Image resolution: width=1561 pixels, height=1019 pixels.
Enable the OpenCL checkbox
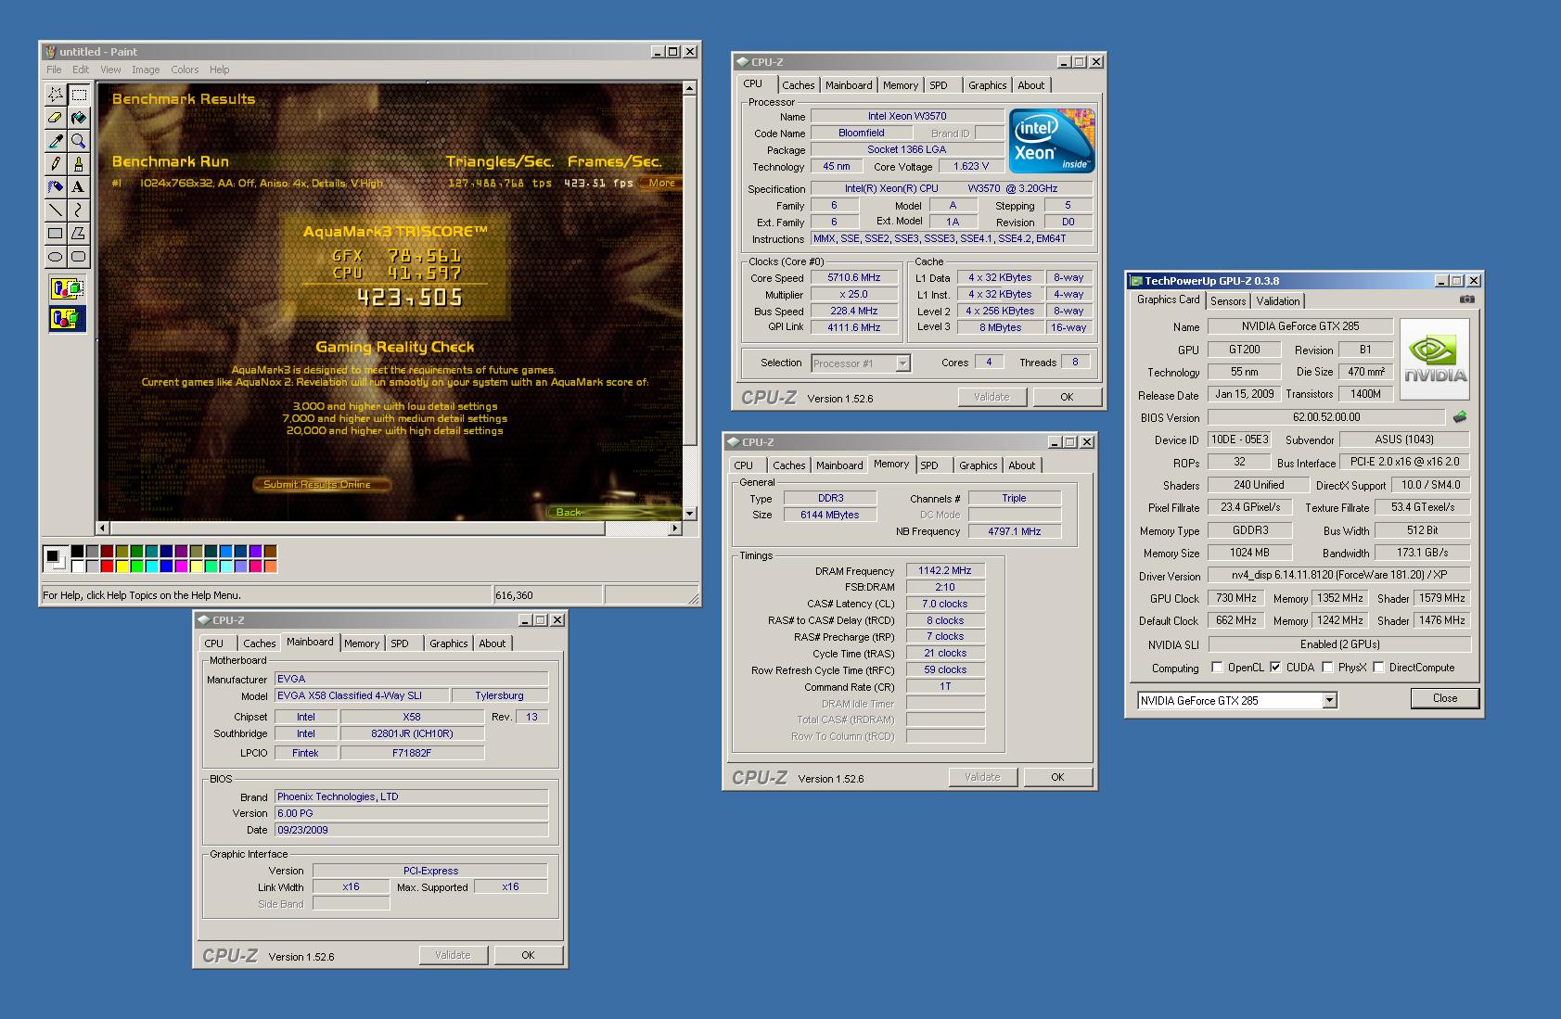1217,668
